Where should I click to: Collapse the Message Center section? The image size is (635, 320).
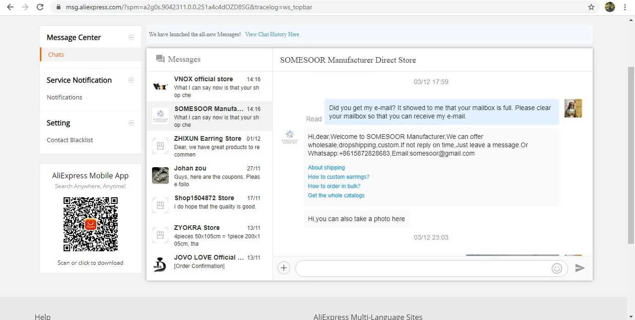point(131,38)
